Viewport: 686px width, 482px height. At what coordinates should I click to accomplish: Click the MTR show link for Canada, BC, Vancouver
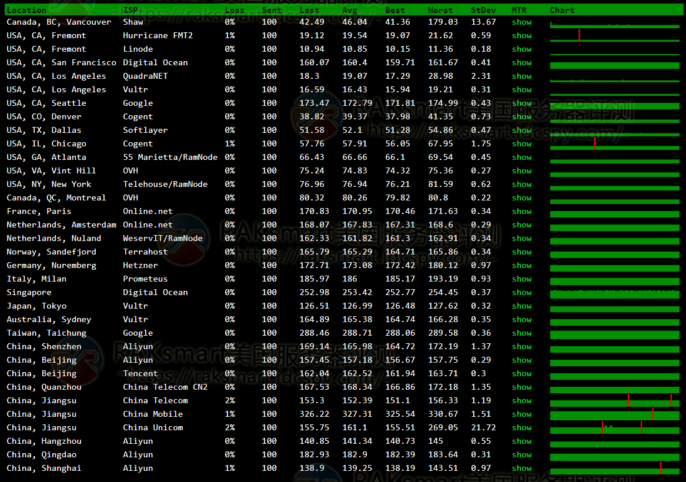(x=521, y=22)
